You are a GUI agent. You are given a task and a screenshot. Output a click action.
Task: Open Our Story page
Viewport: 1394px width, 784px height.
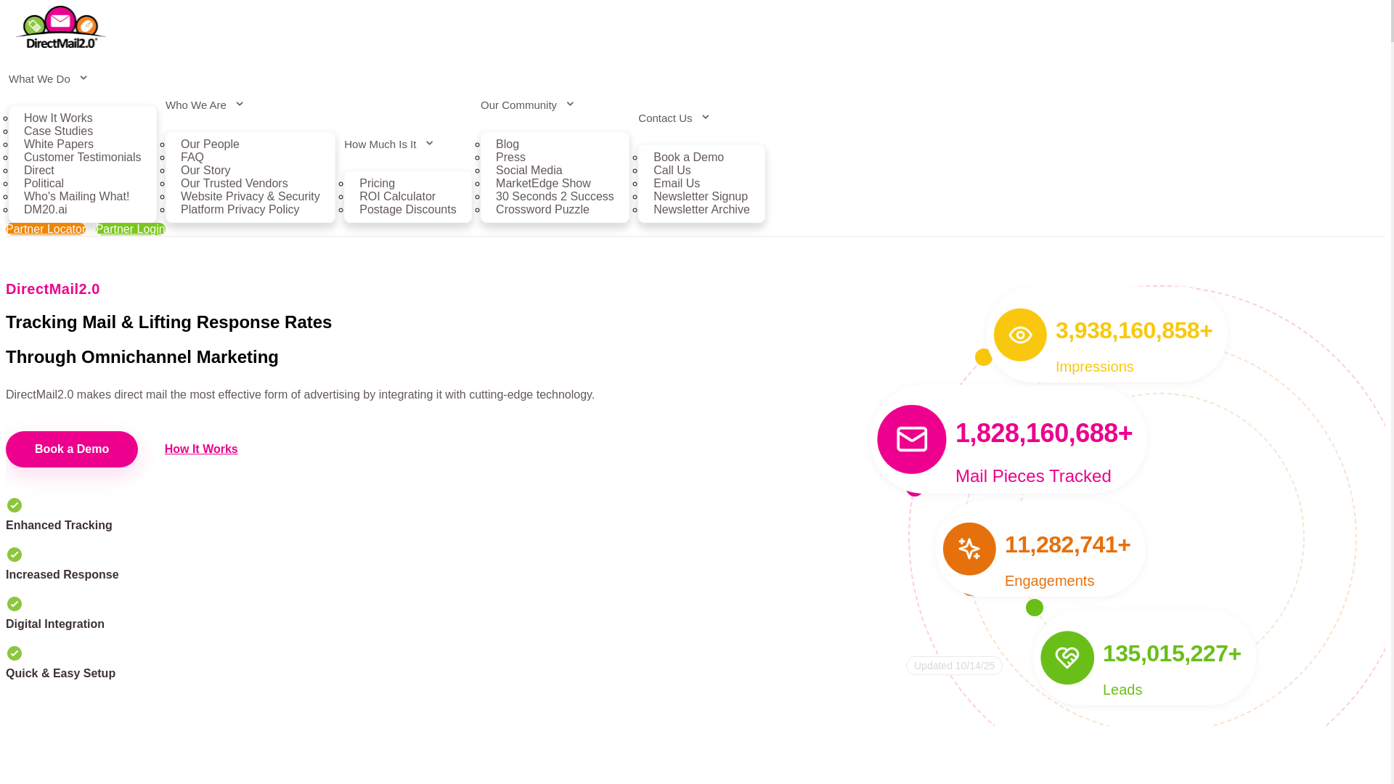pyautogui.click(x=205, y=170)
